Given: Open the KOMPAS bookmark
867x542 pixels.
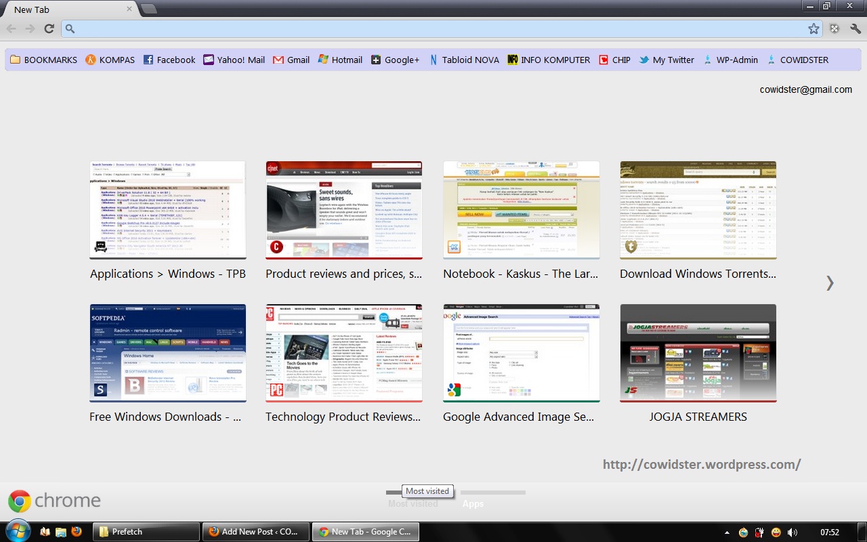Looking at the screenshot, I should tap(110, 60).
